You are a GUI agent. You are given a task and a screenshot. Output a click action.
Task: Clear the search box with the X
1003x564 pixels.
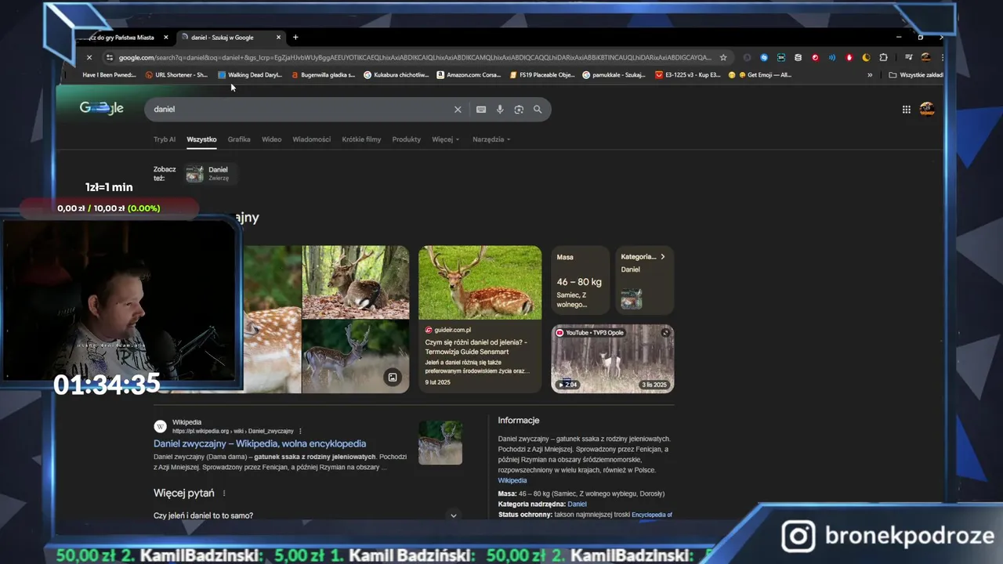click(x=458, y=110)
